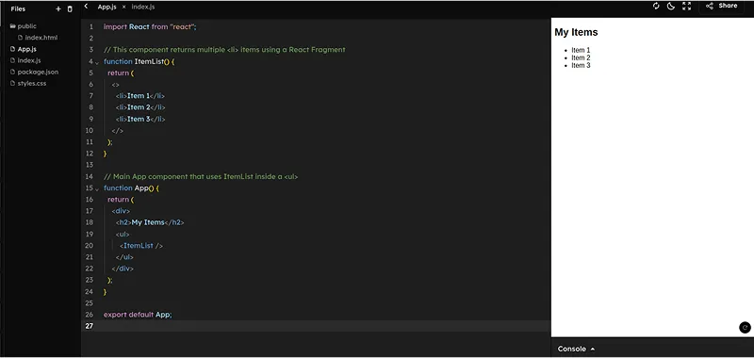Open index.html in file tree
The image size is (754, 358).
[38, 38]
